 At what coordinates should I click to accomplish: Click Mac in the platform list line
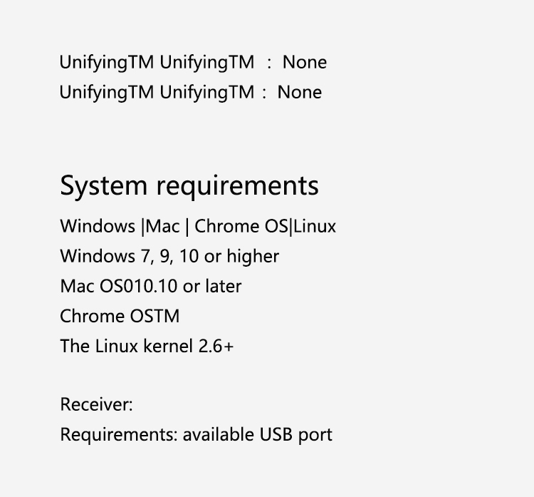[x=162, y=227]
